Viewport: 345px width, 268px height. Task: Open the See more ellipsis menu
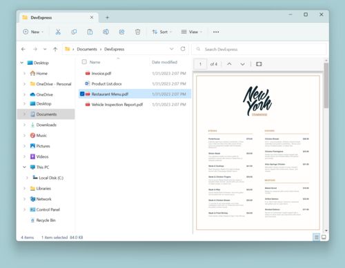click(216, 32)
